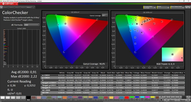Select the Foliage patch
This screenshot has height=102, width=191.
tap(49, 98)
